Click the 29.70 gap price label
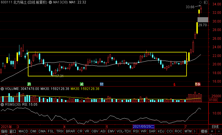The height and width of the screenshot is (135, 222). (203, 25)
